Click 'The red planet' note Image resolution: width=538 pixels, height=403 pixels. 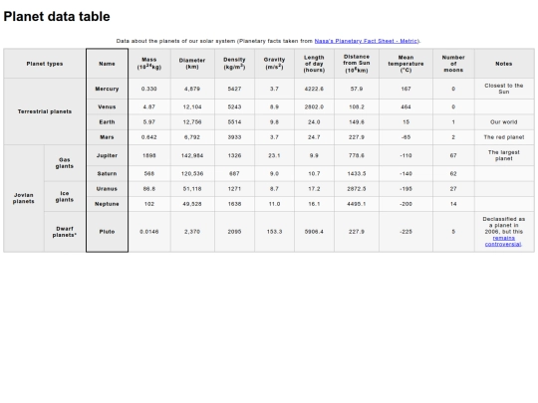504,137
